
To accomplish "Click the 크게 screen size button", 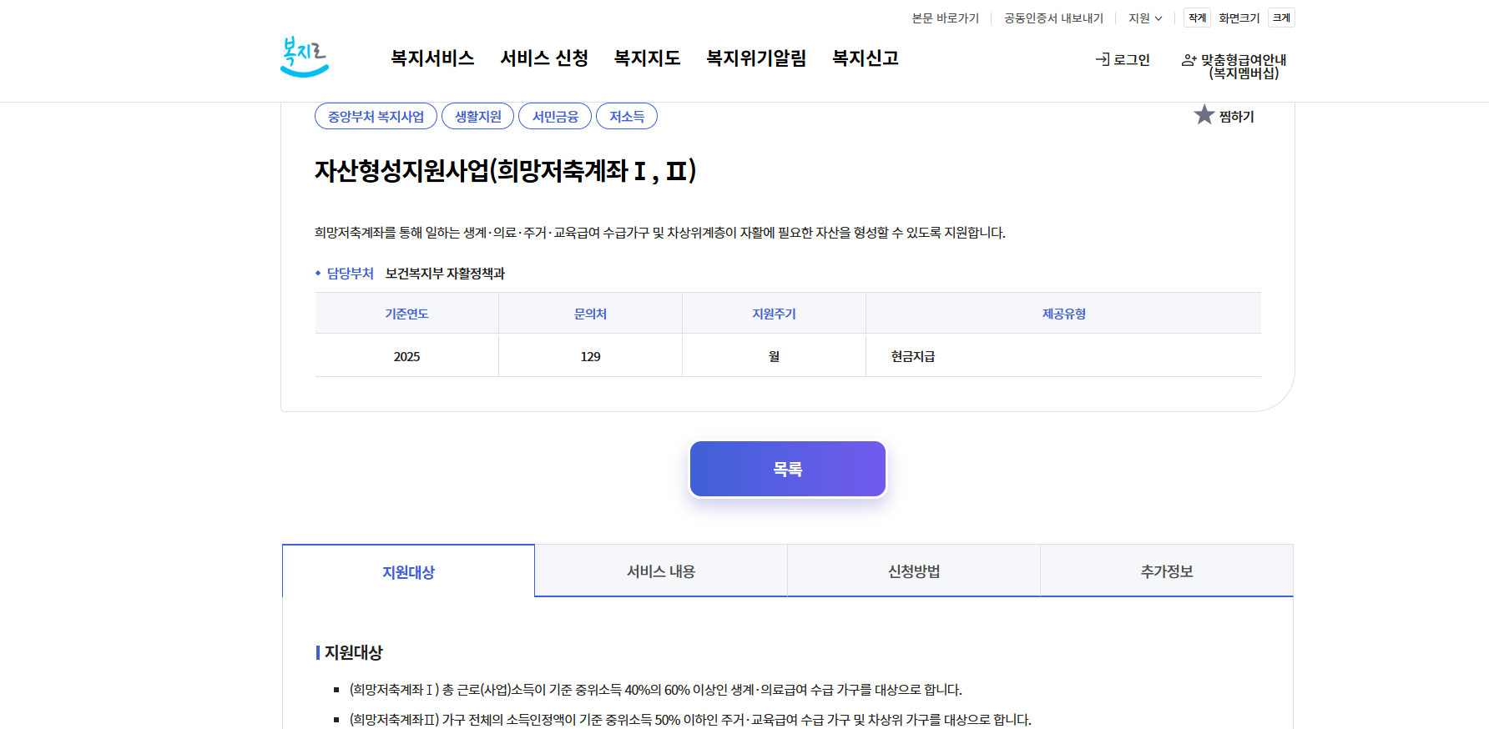I will 1281,18.
